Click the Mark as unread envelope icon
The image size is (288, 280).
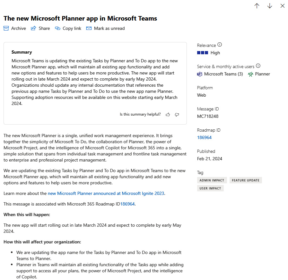pyautogui.click(x=89, y=28)
